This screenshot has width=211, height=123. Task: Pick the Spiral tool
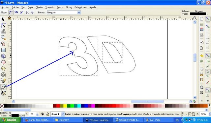click(3, 75)
